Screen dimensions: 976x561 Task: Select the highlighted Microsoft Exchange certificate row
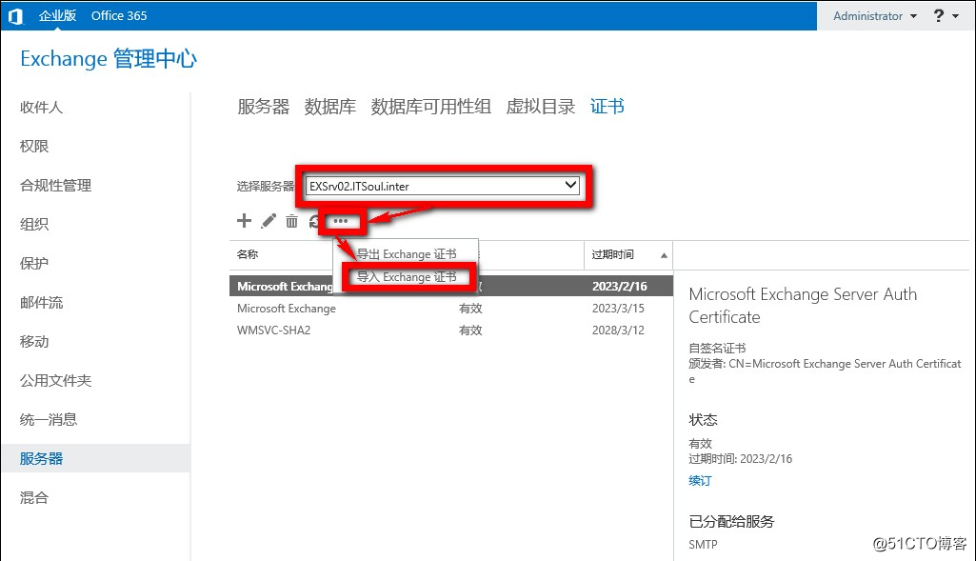pyautogui.click(x=450, y=286)
